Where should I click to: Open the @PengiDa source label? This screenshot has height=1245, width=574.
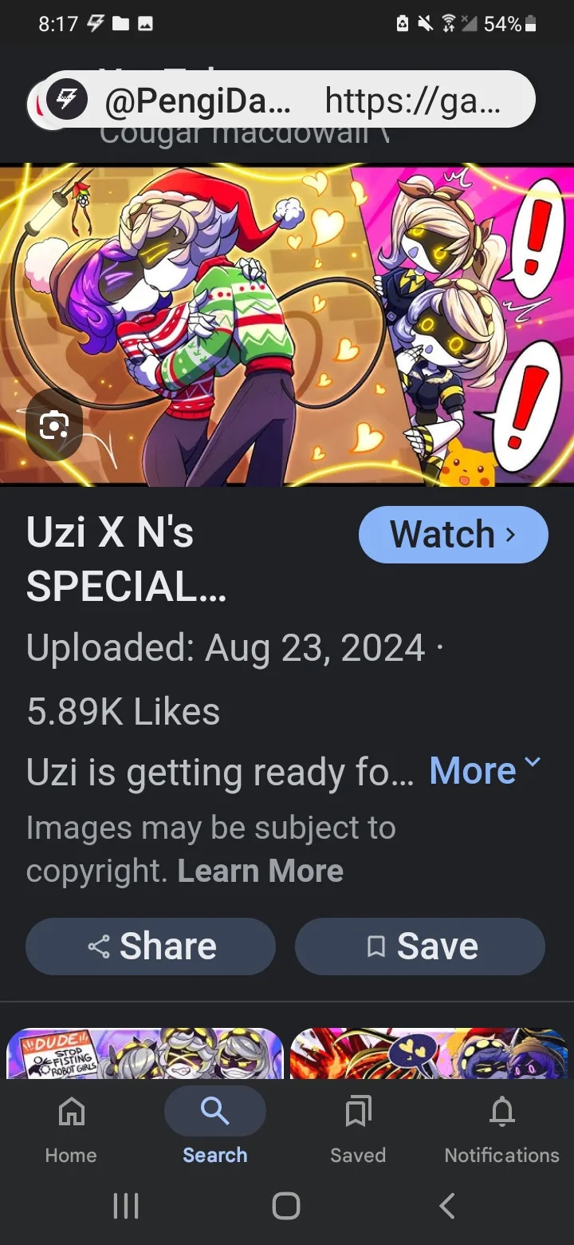coord(198,101)
